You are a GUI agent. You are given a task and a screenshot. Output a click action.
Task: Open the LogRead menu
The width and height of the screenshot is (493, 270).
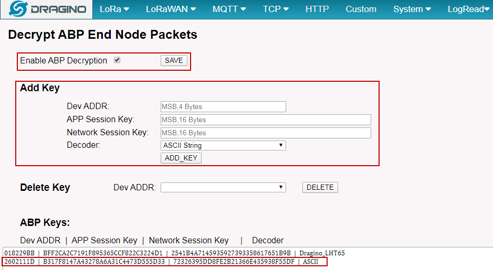[468, 9]
